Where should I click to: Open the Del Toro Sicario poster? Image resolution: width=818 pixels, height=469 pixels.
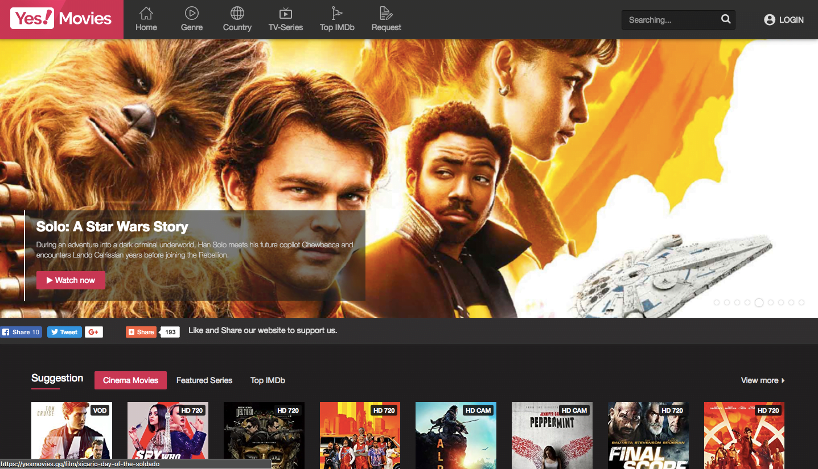264,435
